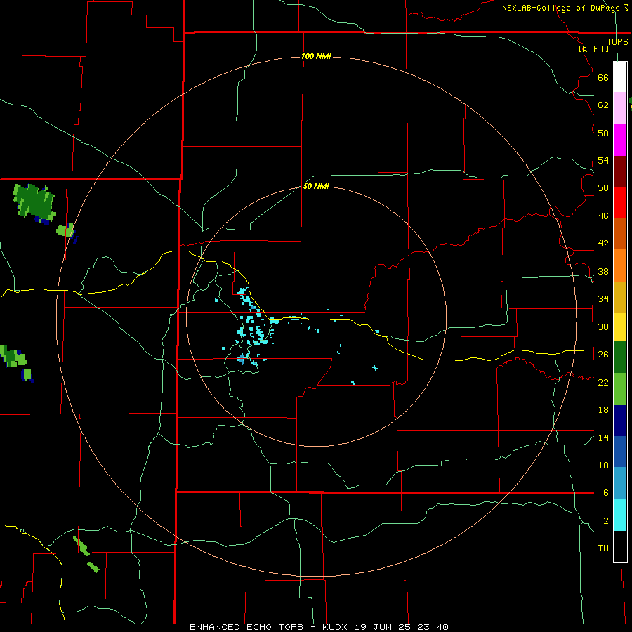Select the light green swatch beside 22
Image resolution: width=632 pixels, height=632 pixels.
click(620, 389)
